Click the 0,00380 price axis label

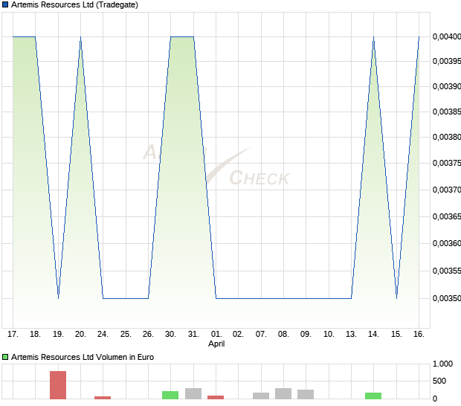click(x=447, y=137)
